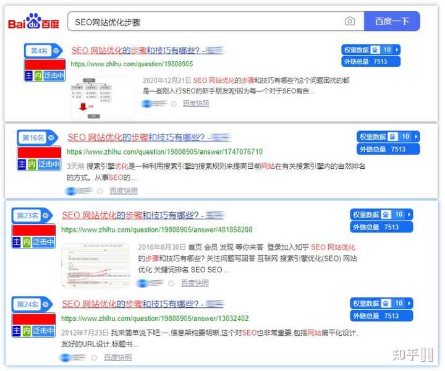Click the red bar under 第4名 badge
The height and width of the screenshot is (371, 445).
[x=45, y=64]
